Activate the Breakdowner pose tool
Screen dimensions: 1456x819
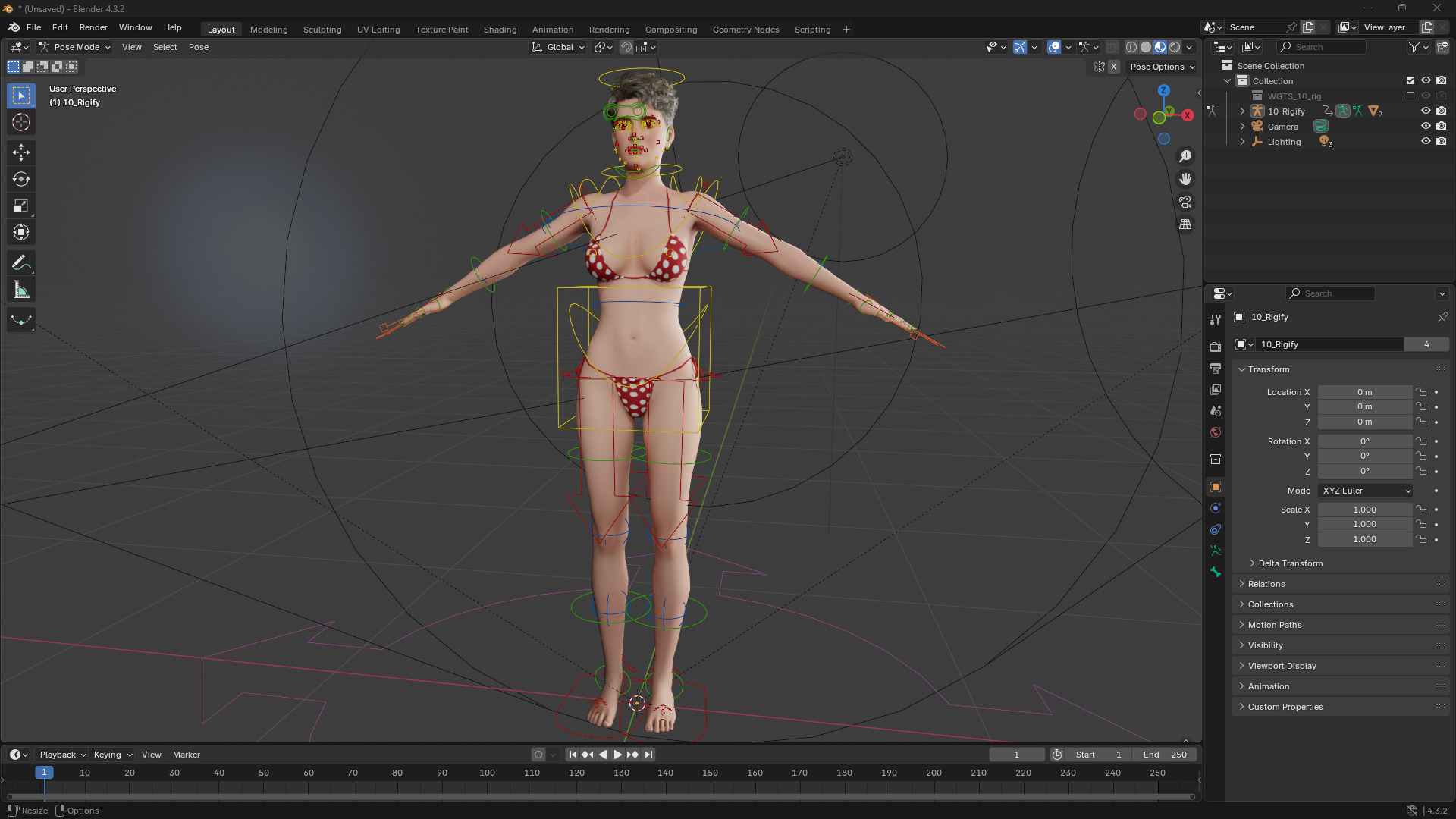pyautogui.click(x=21, y=320)
